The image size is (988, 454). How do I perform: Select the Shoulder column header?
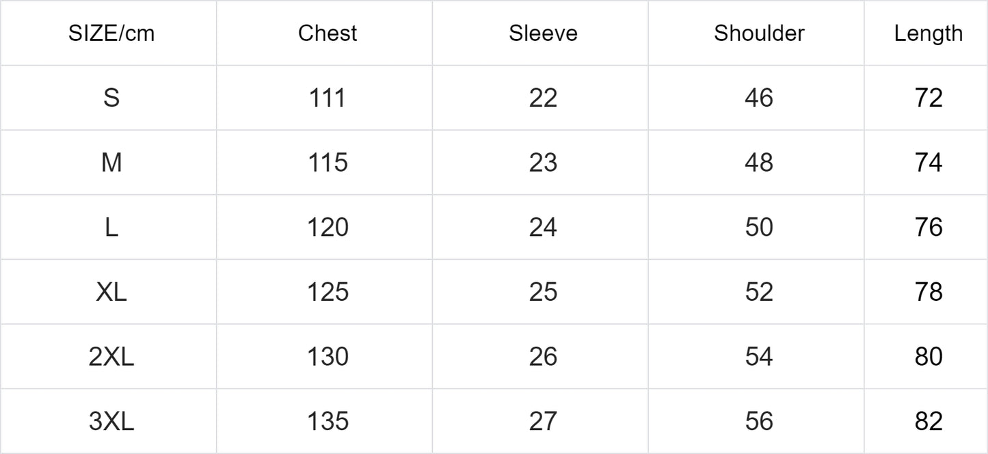(x=759, y=34)
